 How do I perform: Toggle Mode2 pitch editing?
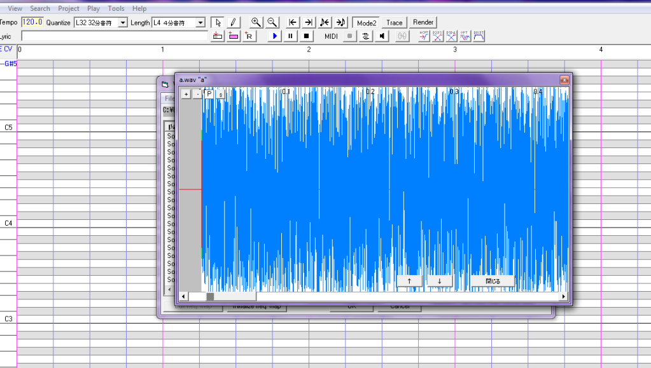pyautogui.click(x=366, y=22)
